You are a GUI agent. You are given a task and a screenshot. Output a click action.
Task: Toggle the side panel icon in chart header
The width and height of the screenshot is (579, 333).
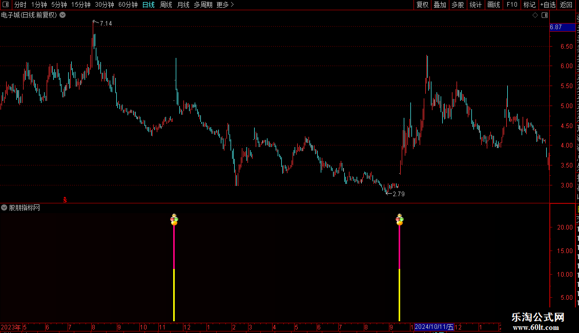545,15
